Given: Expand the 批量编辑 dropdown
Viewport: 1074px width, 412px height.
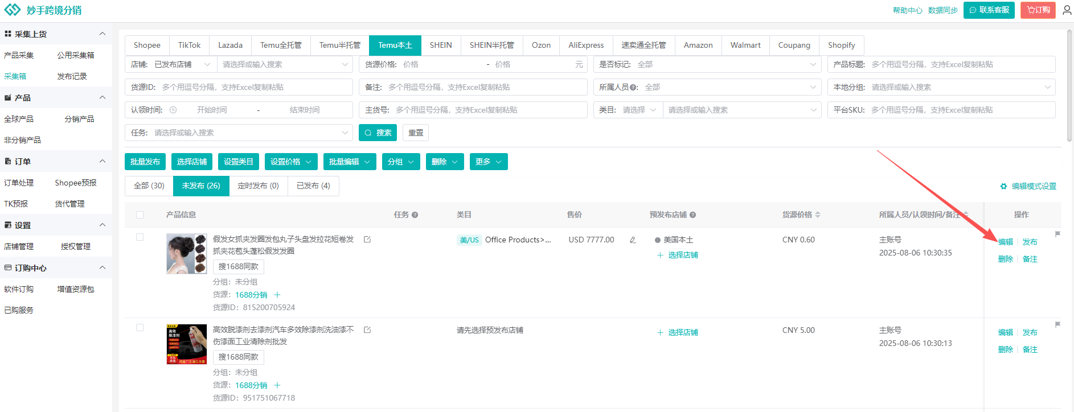Looking at the screenshot, I should pos(349,162).
